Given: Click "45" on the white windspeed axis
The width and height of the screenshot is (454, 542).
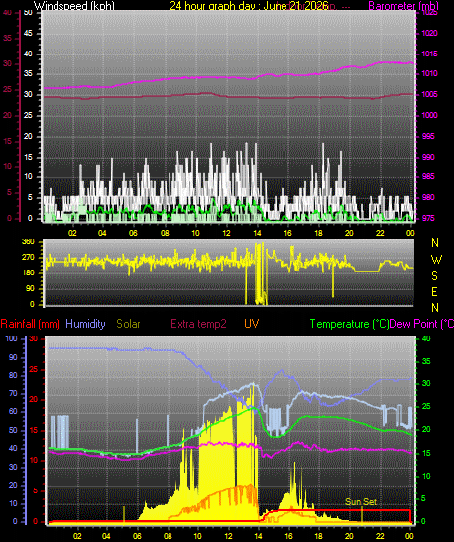Looking at the screenshot, I should point(28,33).
